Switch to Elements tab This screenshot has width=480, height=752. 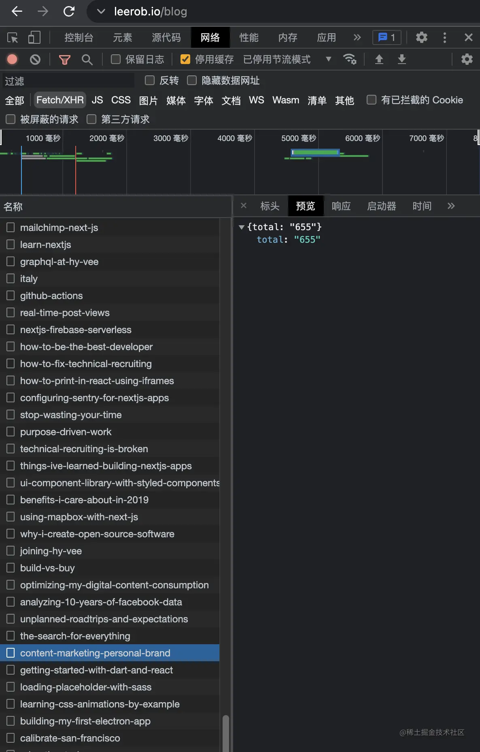(x=123, y=38)
